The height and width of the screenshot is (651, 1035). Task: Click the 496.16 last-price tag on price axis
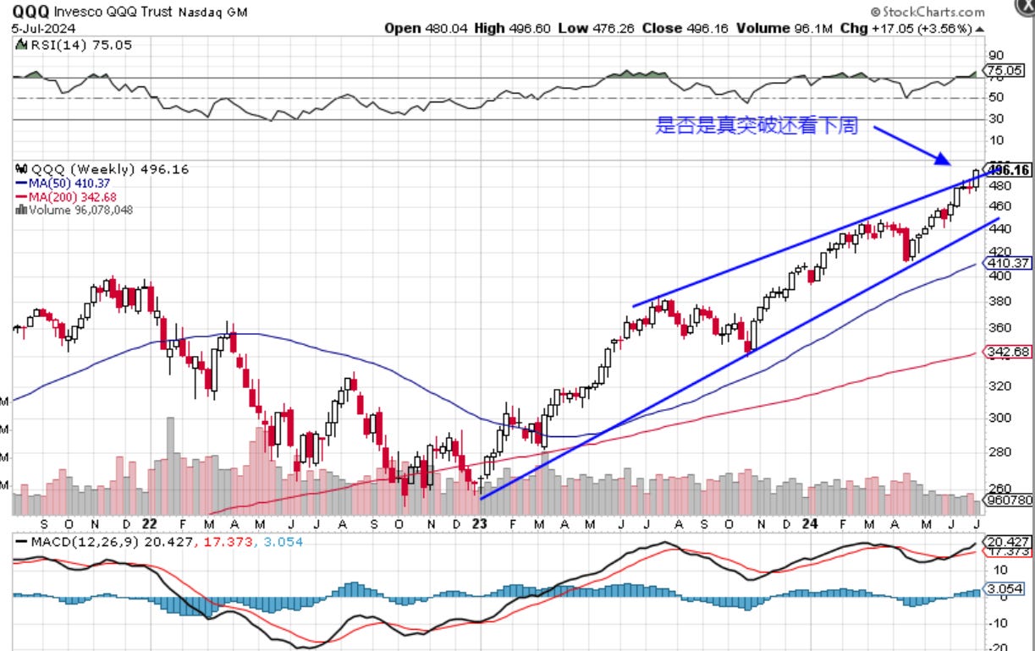point(1009,170)
